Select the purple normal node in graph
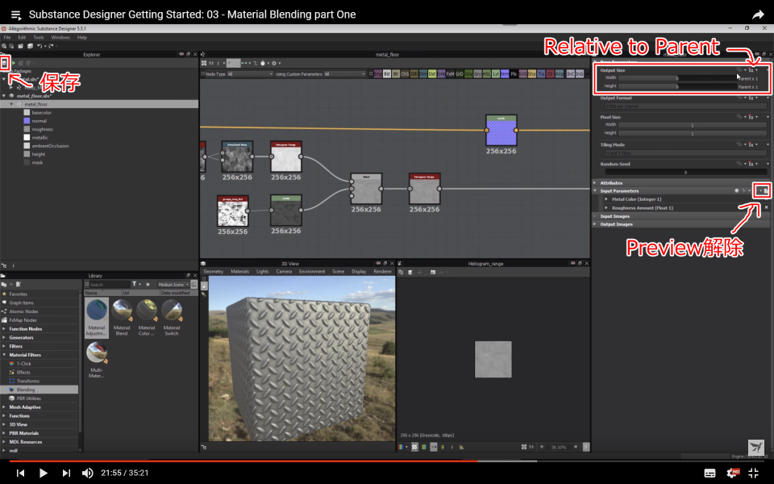This screenshot has height=484, width=774. pyautogui.click(x=501, y=130)
